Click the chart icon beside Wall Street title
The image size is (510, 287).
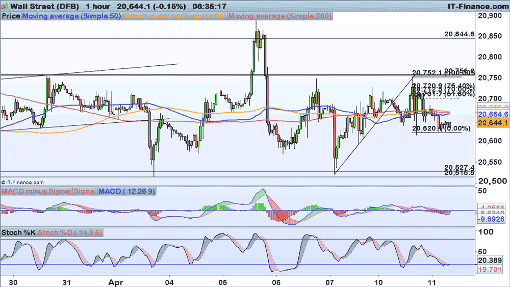coord(5,6)
